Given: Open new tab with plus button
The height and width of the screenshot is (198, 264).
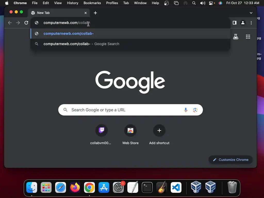Looking at the screenshot, I should (x=95, y=13).
